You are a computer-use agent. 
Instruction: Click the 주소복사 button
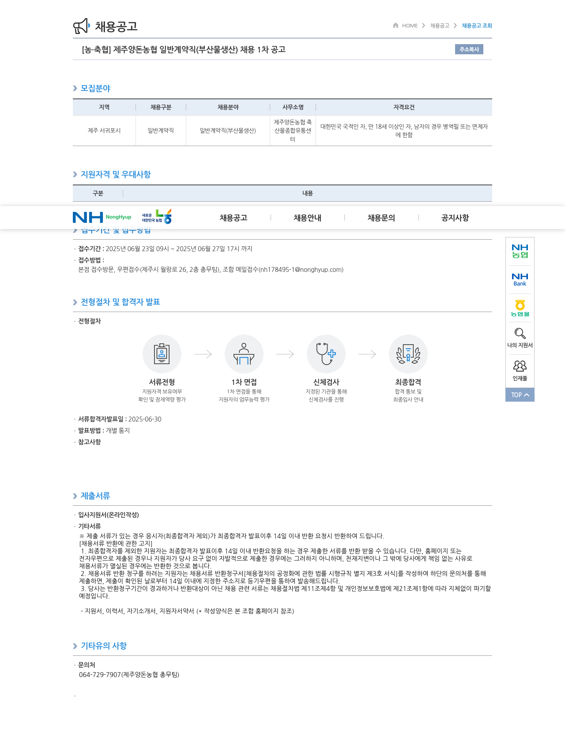coord(469,49)
